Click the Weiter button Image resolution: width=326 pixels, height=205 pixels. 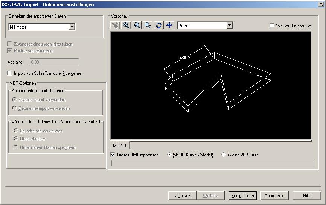(x=210, y=196)
